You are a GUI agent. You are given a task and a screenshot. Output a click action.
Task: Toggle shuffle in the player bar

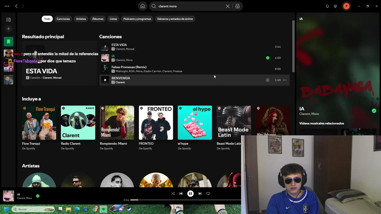[173, 193]
